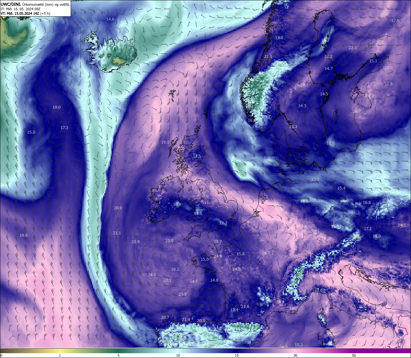The height and width of the screenshot is (358, 411).
Task: Click the legend tick label 10
Action: [178, 356]
